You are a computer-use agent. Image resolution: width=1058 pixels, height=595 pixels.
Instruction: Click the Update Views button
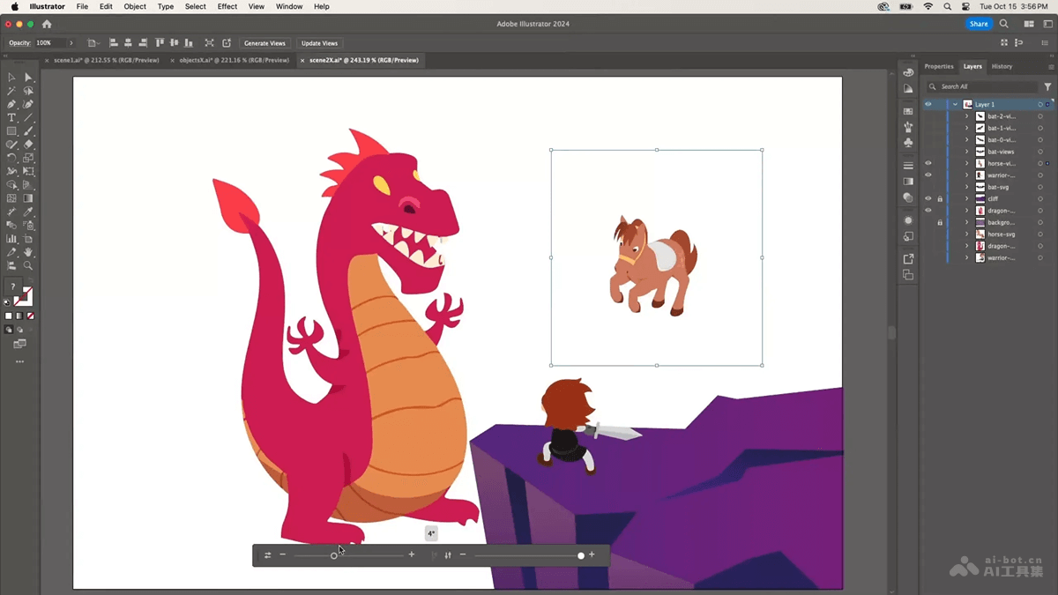pos(319,42)
